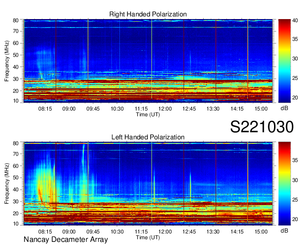Screen dimensions: 303x245
Task: Click the Right Handed plot's colorbar
Action: [284, 61]
